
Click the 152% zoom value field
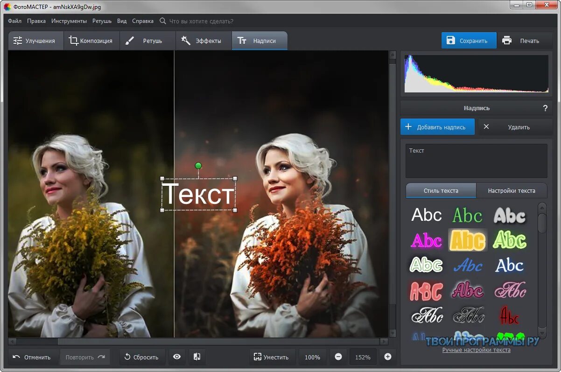pyautogui.click(x=363, y=357)
